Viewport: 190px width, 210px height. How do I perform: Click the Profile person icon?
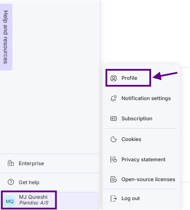pos(114,78)
